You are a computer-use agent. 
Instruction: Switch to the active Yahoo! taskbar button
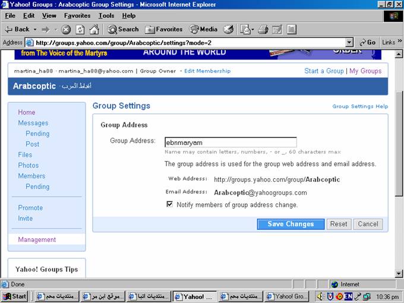point(194,296)
